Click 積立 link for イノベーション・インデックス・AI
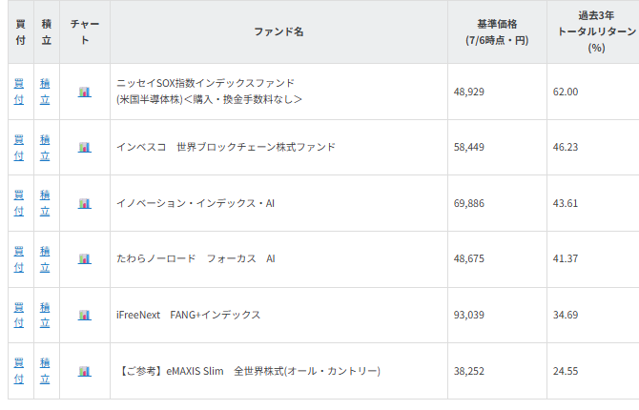 click(45, 203)
